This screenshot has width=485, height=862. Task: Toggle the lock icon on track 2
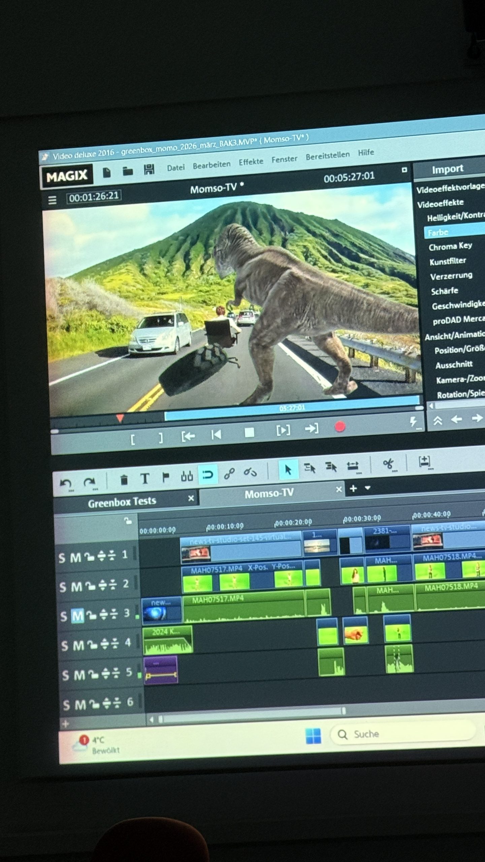(90, 586)
